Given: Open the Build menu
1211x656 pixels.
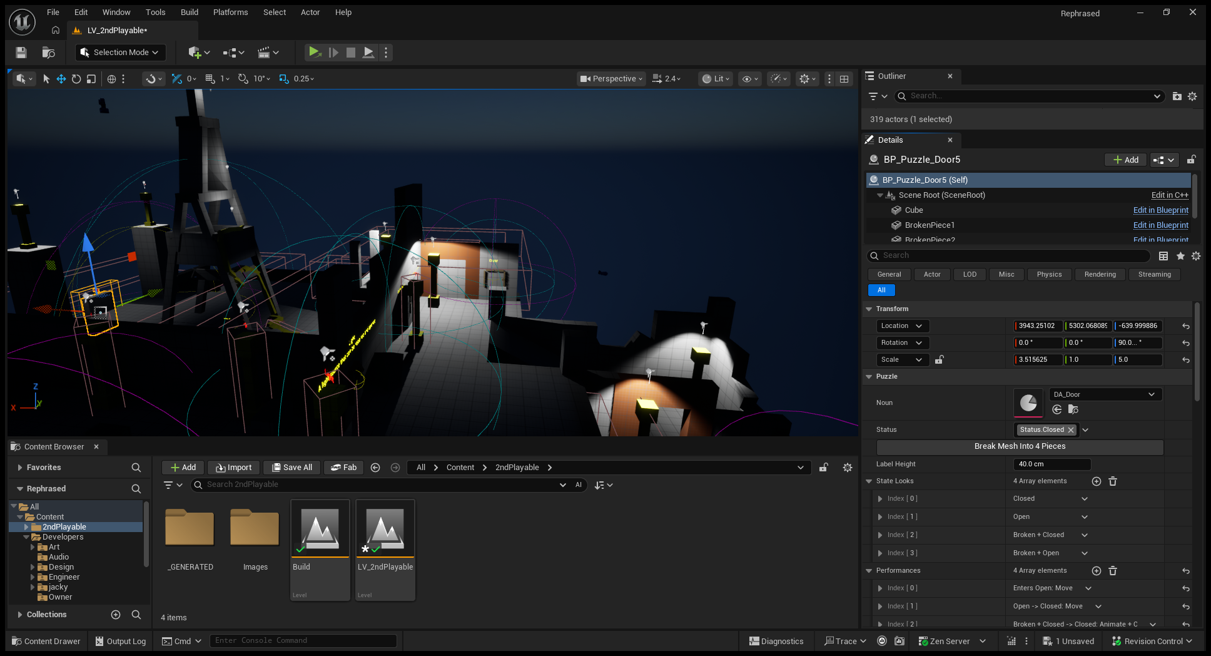Looking at the screenshot, I should pos(190,13).
